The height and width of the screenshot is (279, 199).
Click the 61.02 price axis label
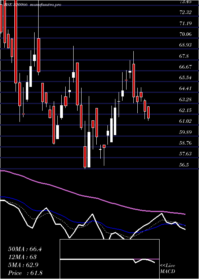186,121
